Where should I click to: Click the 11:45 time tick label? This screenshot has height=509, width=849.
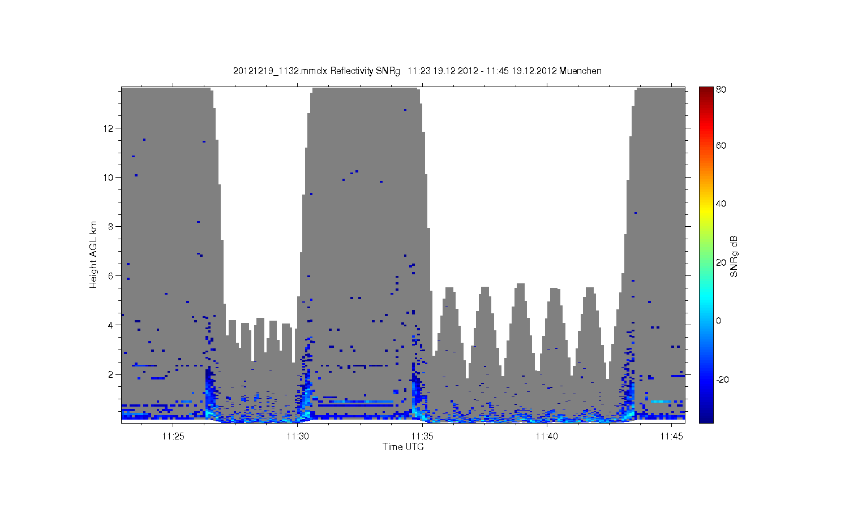click(x=671, y=436)
